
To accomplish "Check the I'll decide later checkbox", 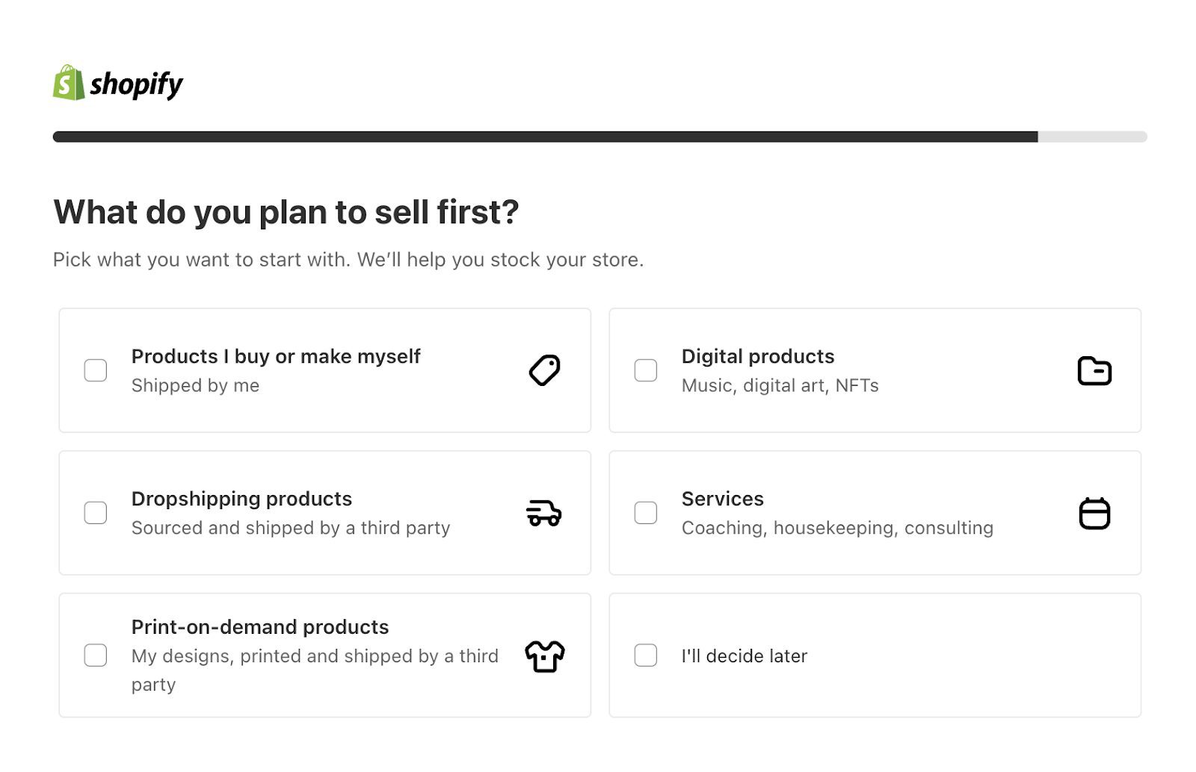I will [645, 656].
